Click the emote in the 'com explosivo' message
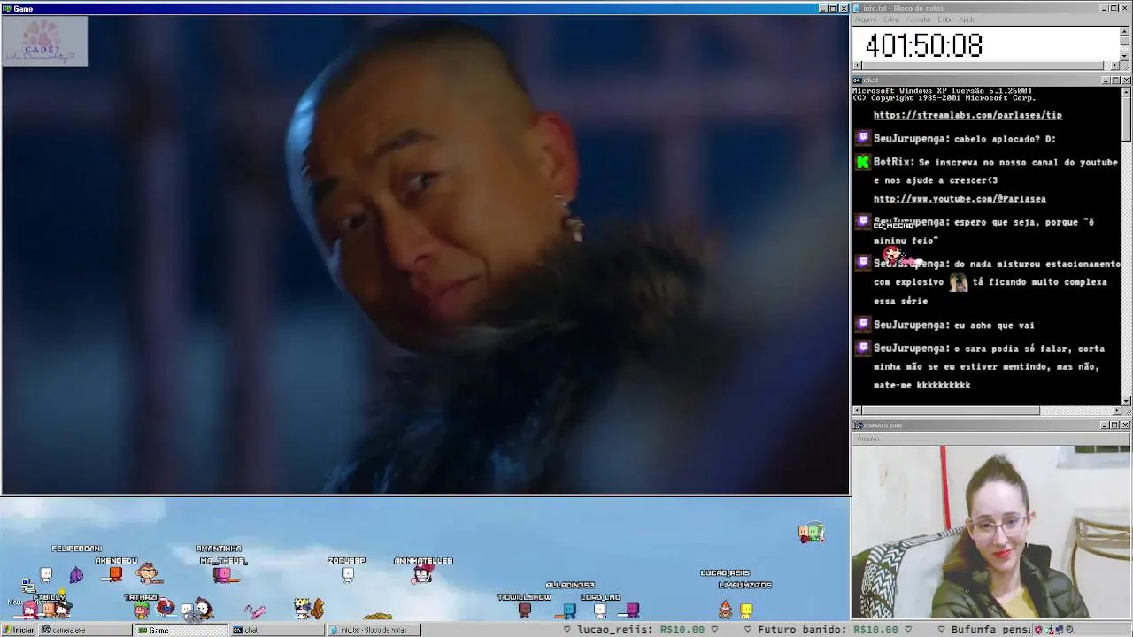The image size is (1133, 637). (959, 282)
